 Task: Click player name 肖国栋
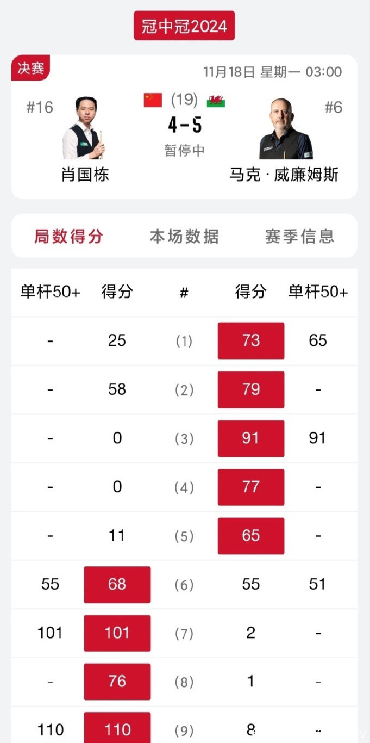click(x=85, y=175)
